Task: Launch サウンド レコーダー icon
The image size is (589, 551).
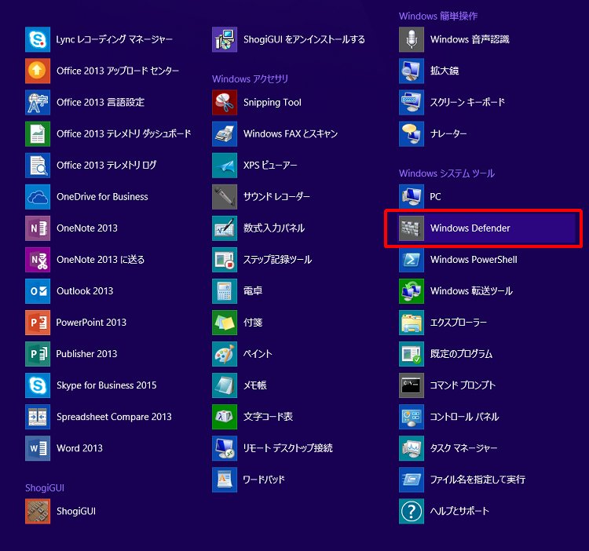Action: (225, 197)
